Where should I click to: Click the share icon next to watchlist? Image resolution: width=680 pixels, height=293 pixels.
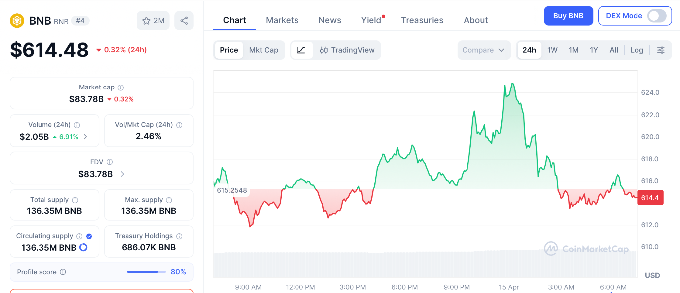184,21
